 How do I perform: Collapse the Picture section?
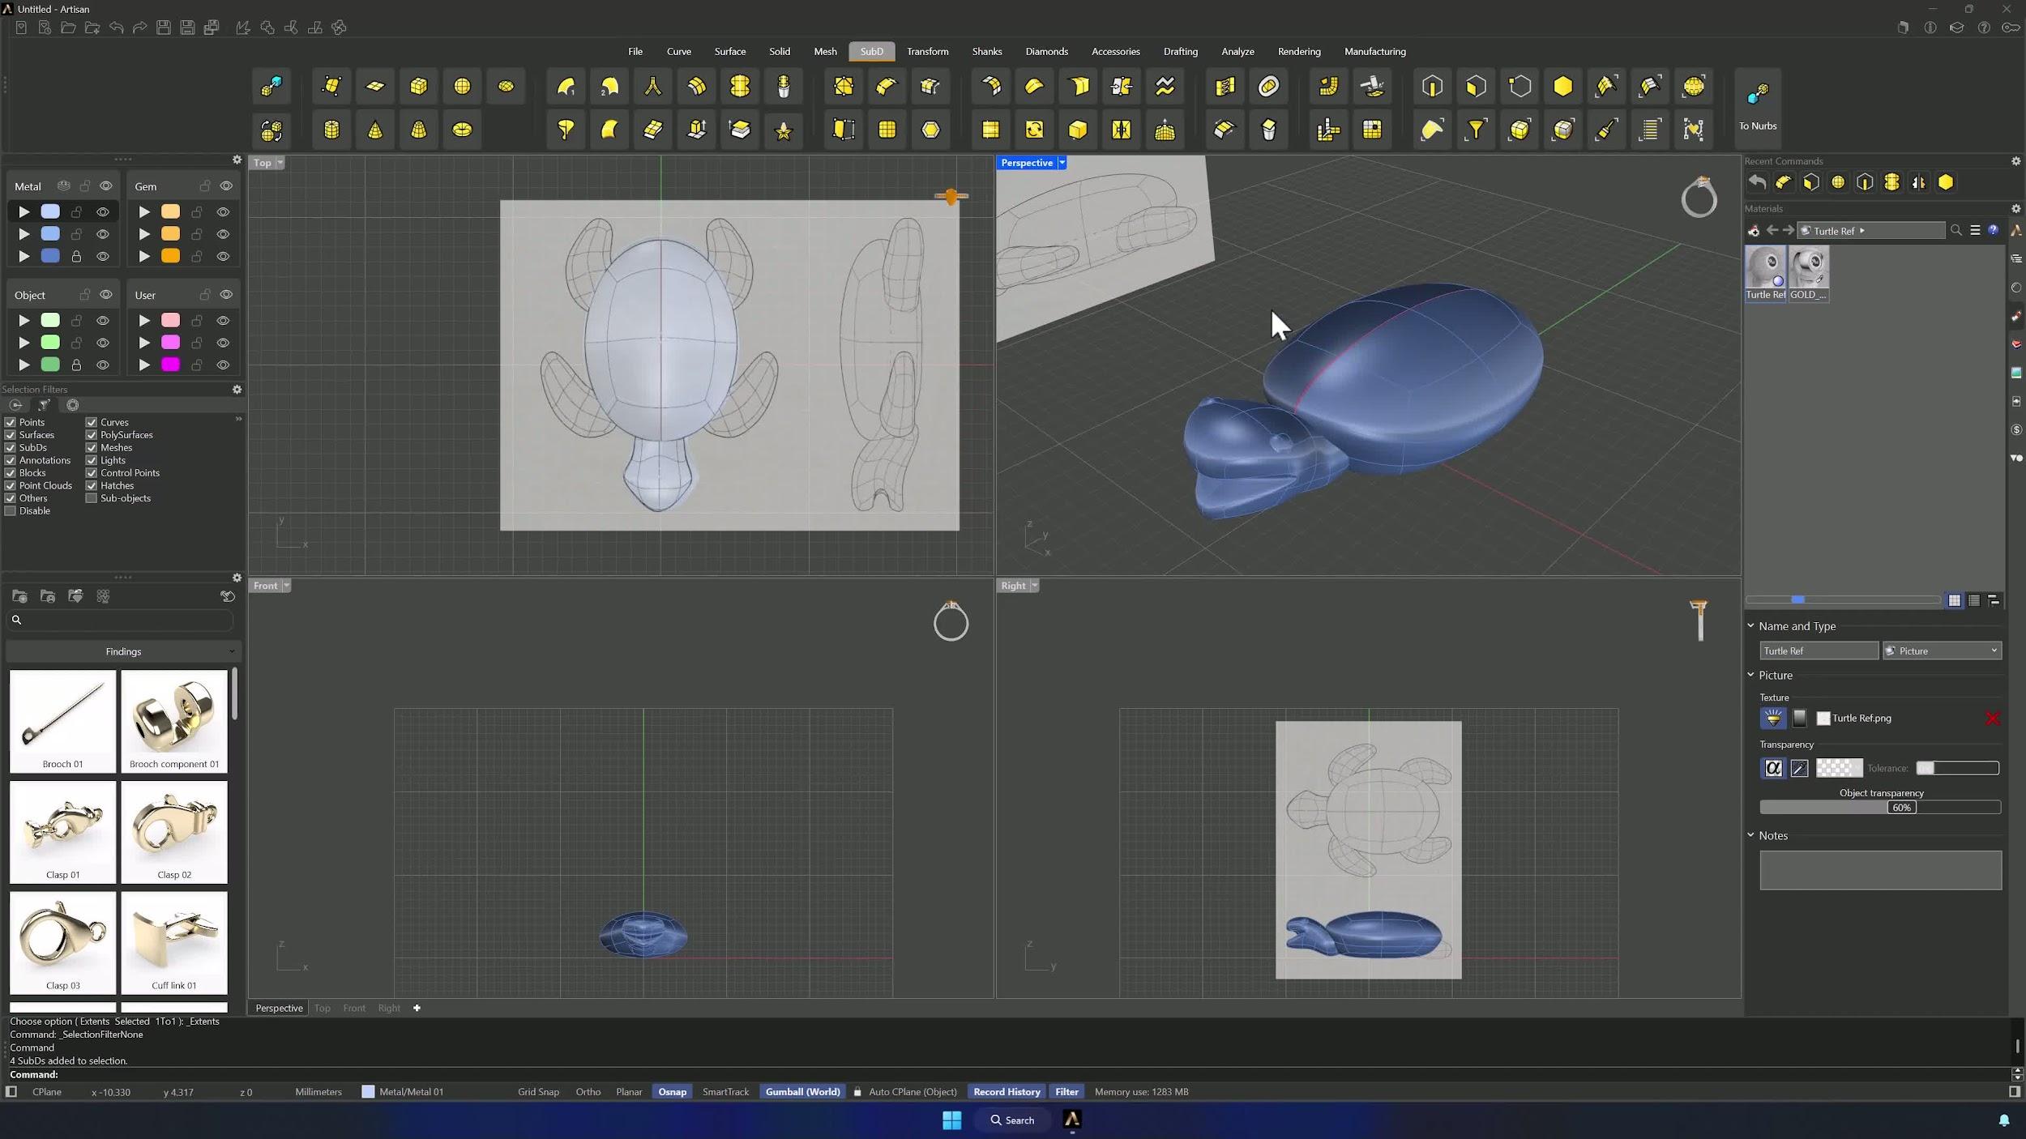[x=1750, y=676]
